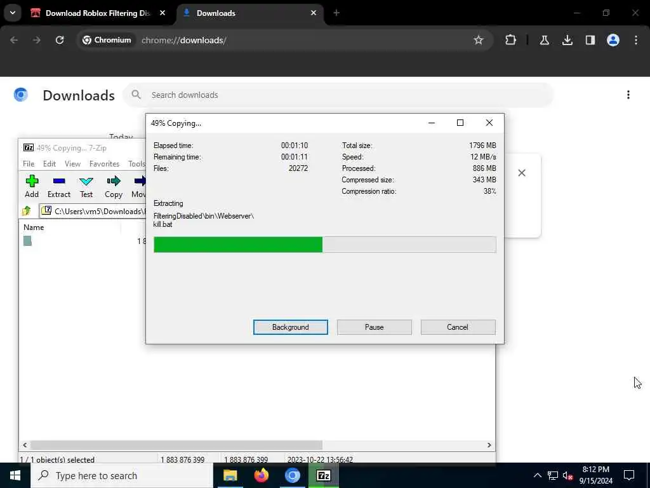Click the taskbar search box
Viewport: 650px width, 488px height.
point(122,475)
